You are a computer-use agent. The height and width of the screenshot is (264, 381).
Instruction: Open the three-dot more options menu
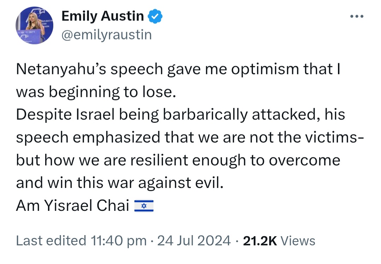pyautogui.click(x=357, y=17)
